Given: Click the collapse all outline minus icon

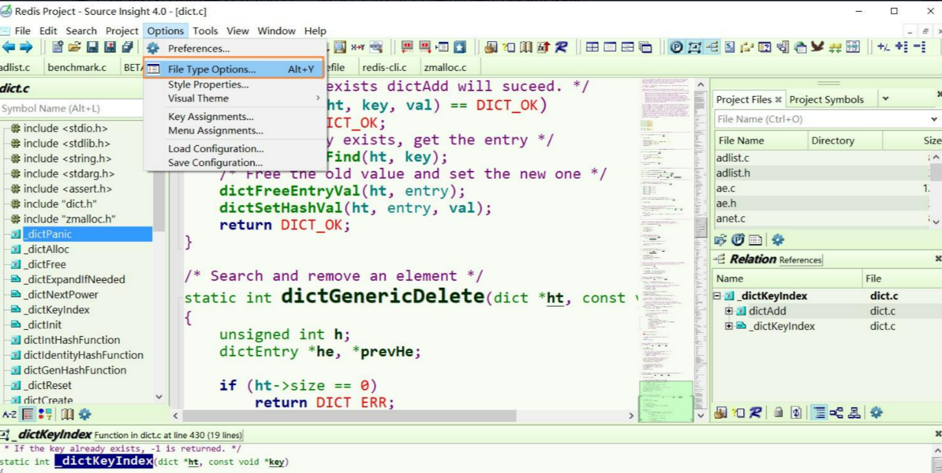Looking at the screenshot, I should (919, 47).
